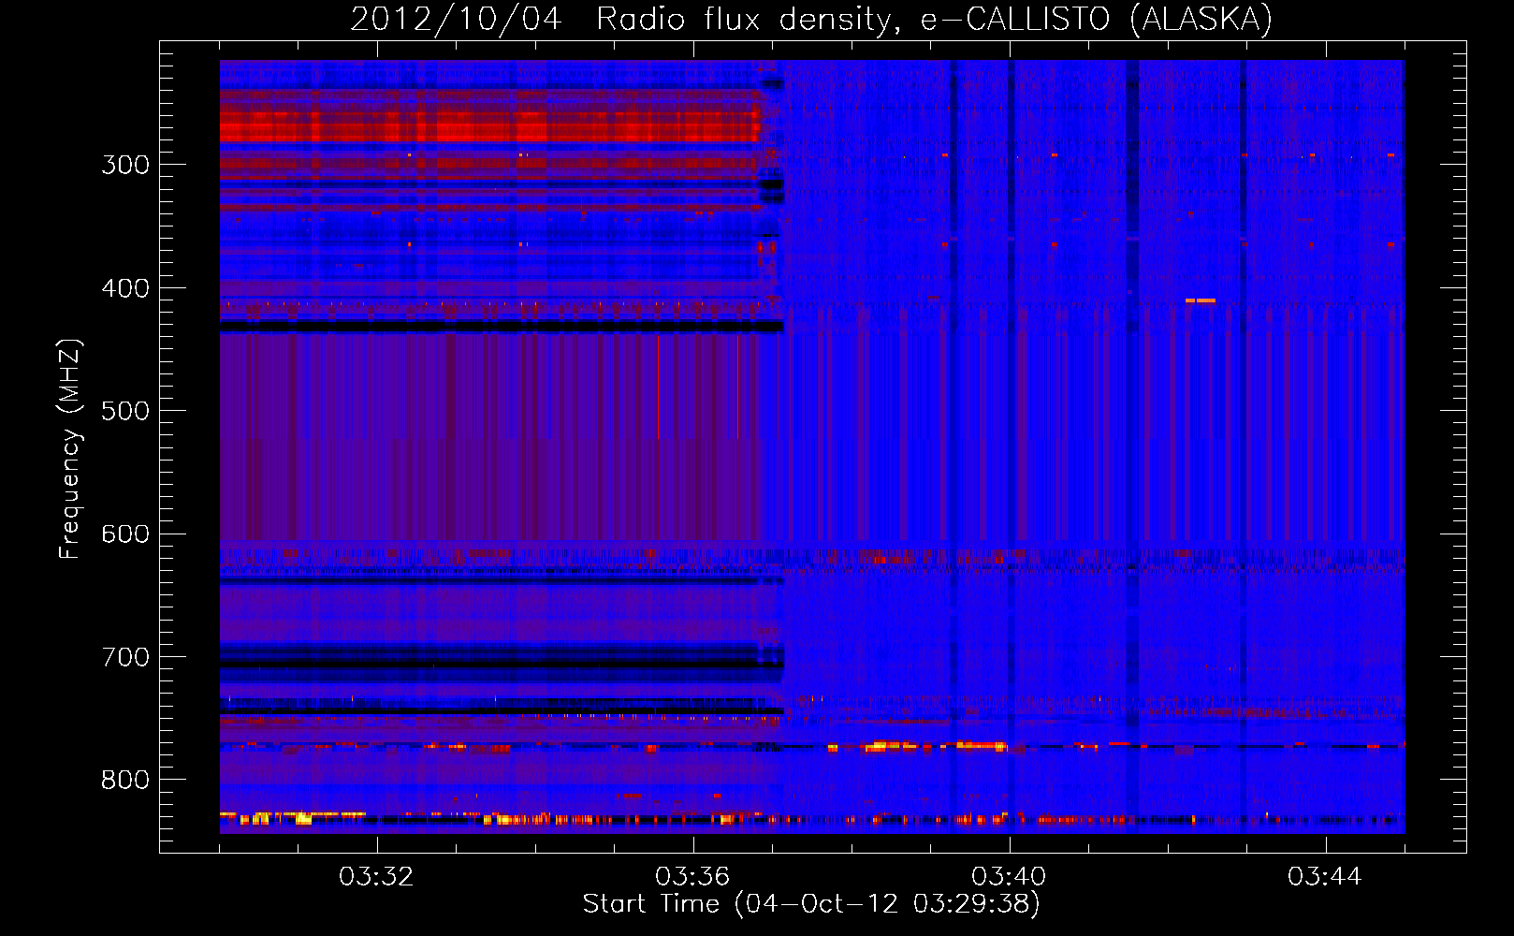1514x936 pixels.
Task: Click the short orange burst near 410 MHz after 03:42
Action: 1200,300
